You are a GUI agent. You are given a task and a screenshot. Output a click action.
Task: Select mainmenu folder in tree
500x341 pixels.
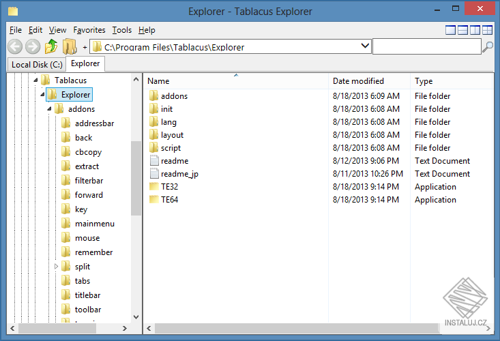pos(95,224)
